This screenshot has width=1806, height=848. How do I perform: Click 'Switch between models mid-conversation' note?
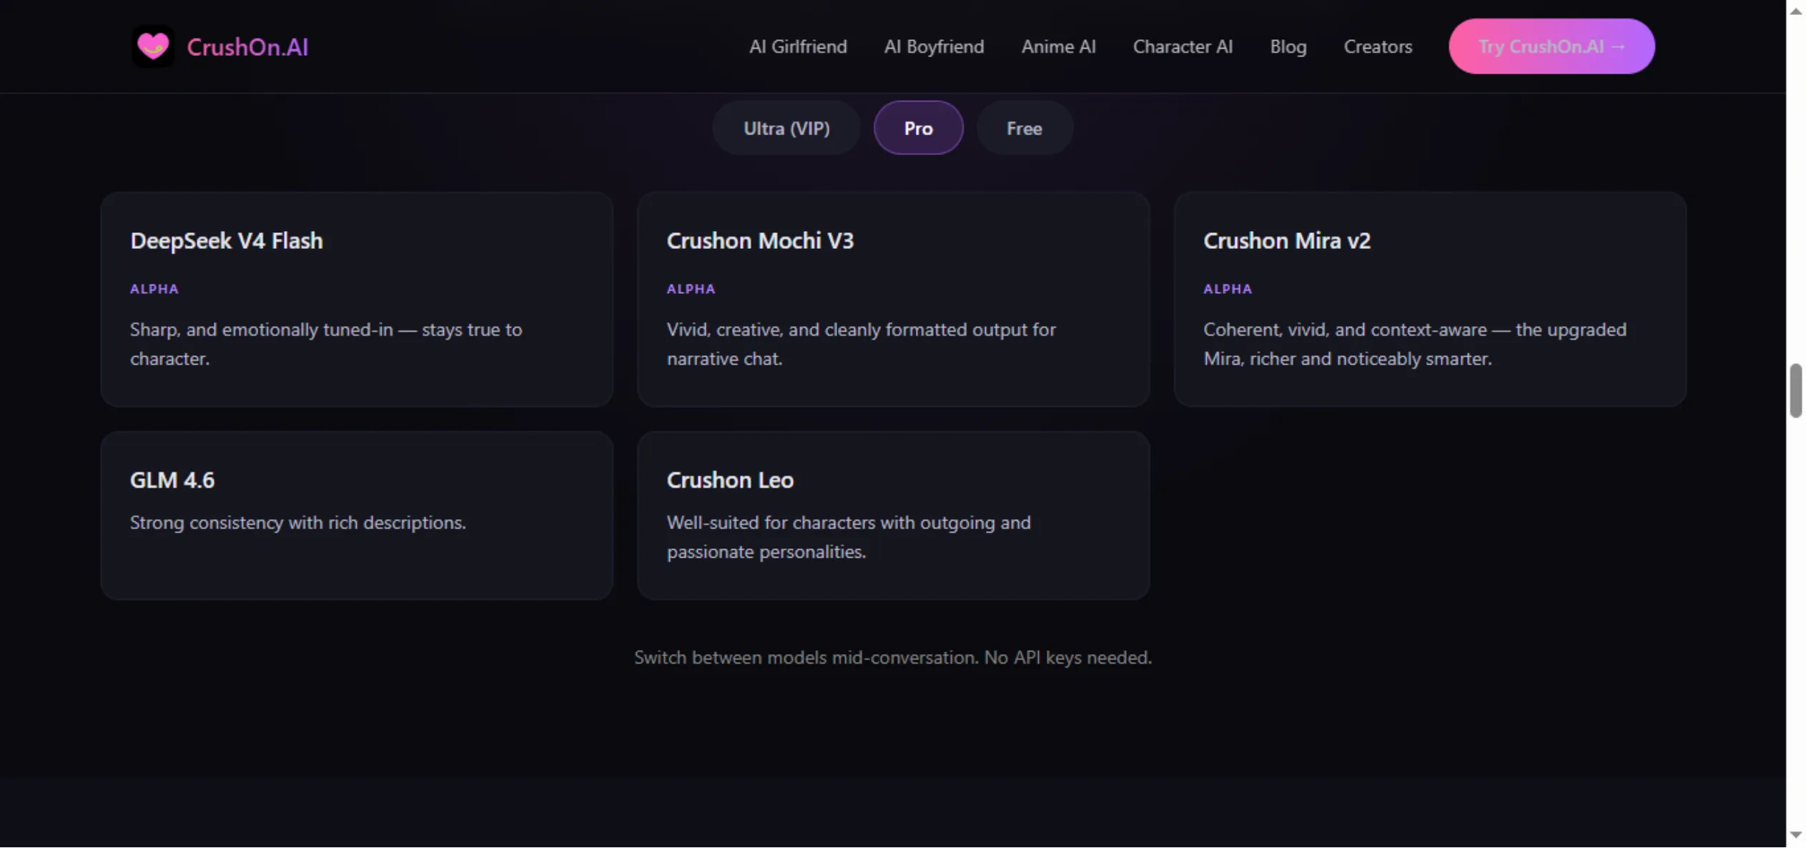[x=892, y=658]
